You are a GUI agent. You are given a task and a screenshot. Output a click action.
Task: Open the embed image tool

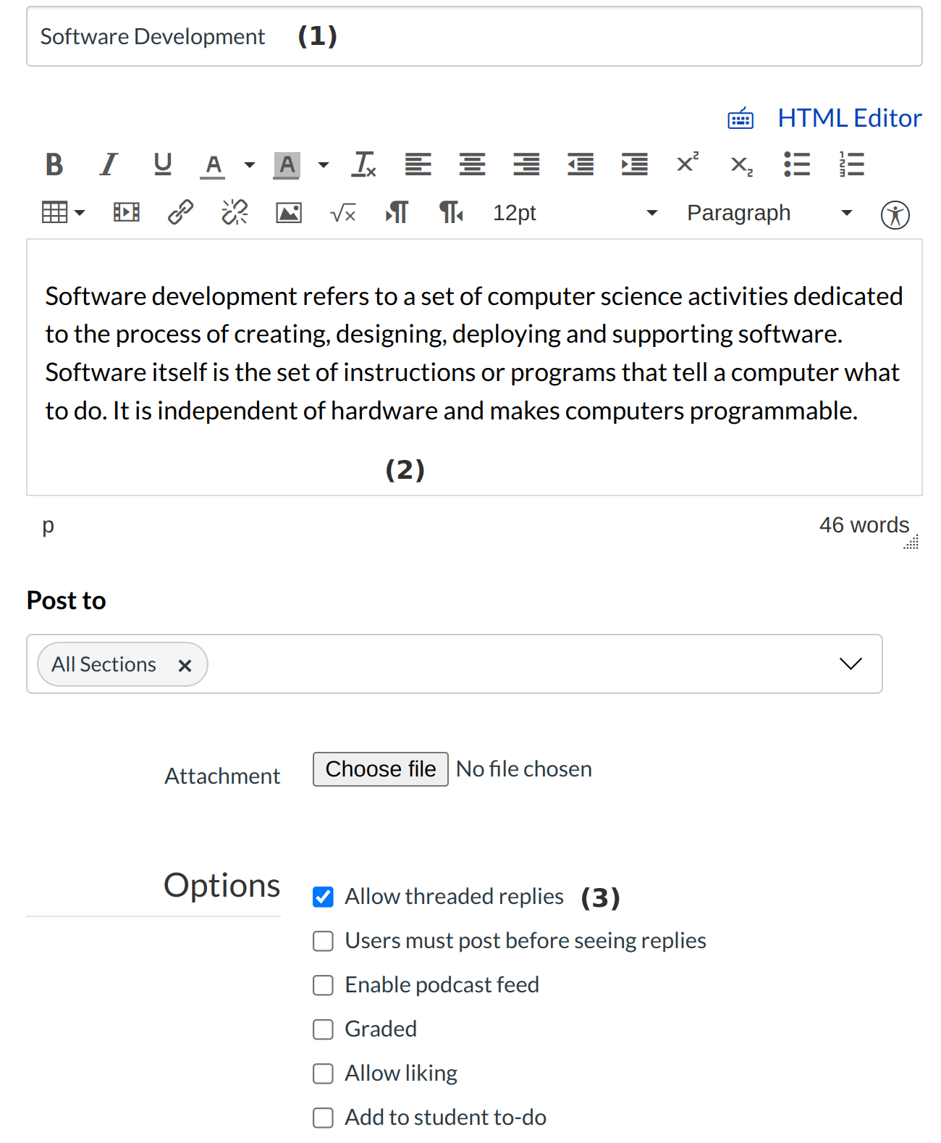click(289, 213)
